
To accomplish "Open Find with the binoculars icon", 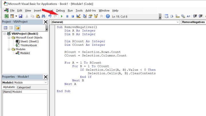I will click(43, 16).
